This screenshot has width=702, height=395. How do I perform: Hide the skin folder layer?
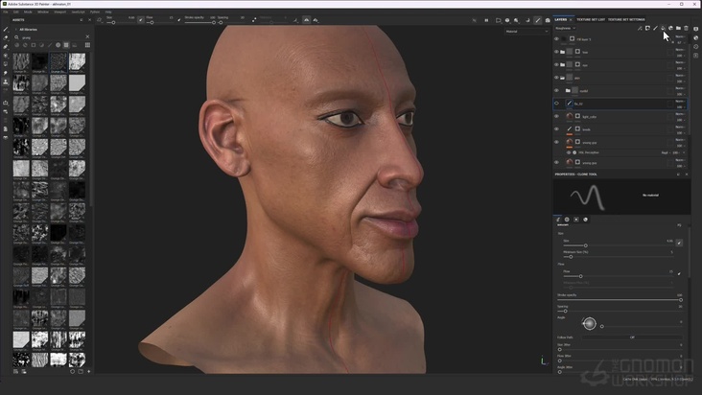click(x=556, y=78)
